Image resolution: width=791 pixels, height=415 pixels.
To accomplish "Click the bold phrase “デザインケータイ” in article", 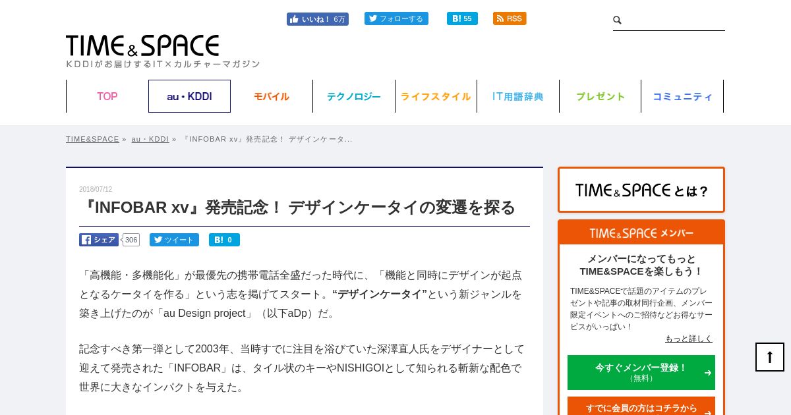I will [x=379, y=294].
